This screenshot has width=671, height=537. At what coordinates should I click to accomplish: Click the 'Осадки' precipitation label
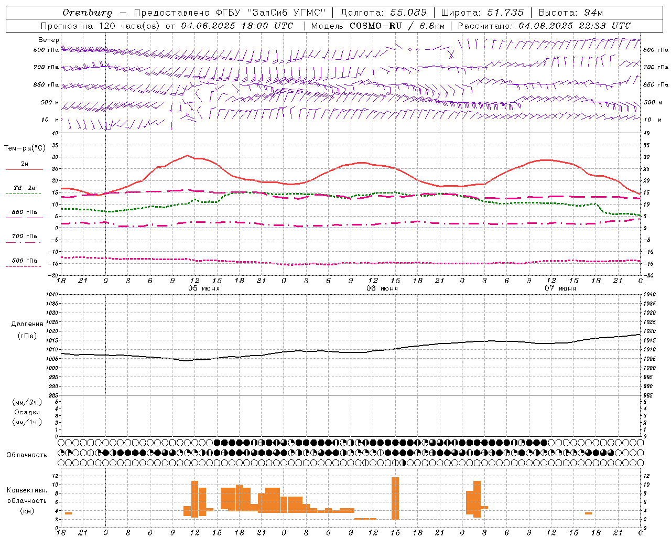coord(27,412)
